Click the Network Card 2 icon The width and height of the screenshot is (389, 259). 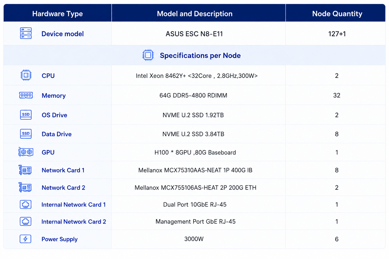[x=25, y=187]
